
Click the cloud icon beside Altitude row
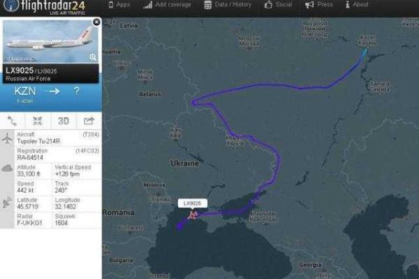7,168
